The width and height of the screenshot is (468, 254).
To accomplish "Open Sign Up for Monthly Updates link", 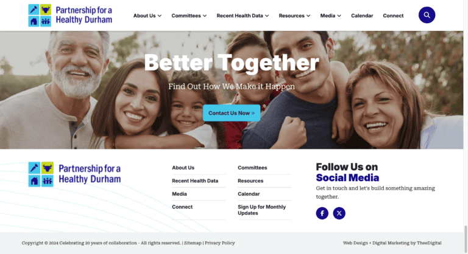I will click(261, 210).
